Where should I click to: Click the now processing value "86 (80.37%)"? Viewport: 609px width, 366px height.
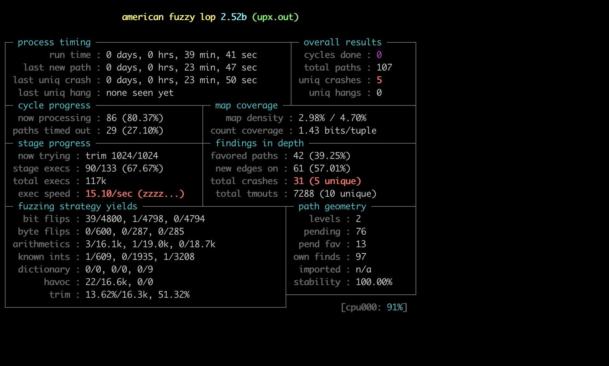click(135, 118)
